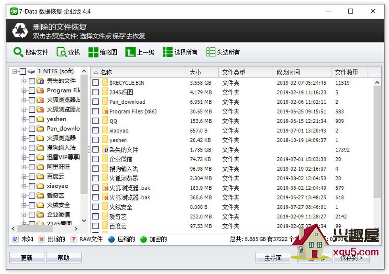The image size is (389, 274).
Task: Click tree scroll-down arrow
Action: [84, 221]
